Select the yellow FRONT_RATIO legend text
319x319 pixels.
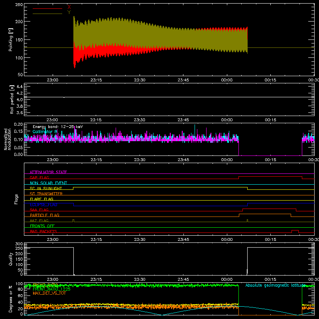coord(45,285)
